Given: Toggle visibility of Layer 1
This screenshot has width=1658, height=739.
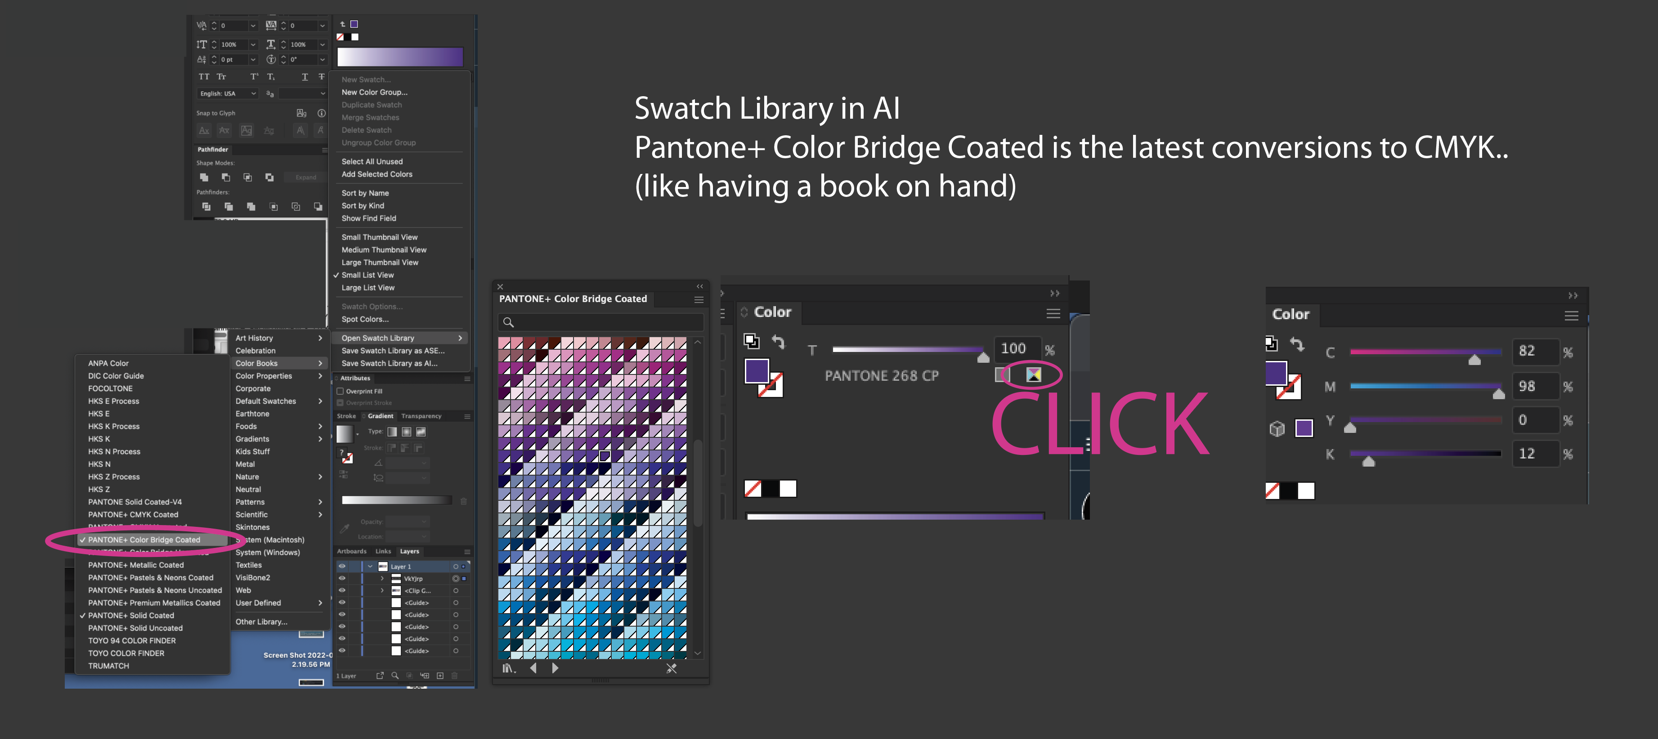Looking at the screenshot, I should [x=342, y=566].
